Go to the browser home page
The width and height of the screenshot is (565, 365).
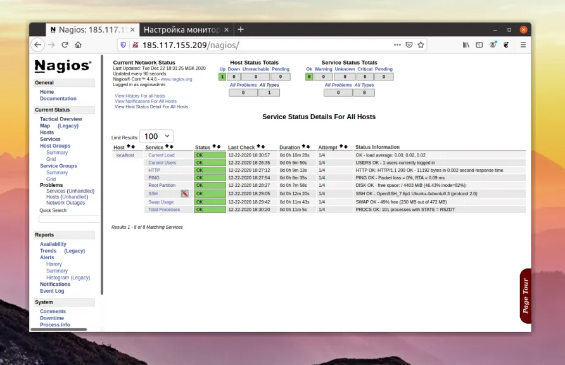coord(78,45)
